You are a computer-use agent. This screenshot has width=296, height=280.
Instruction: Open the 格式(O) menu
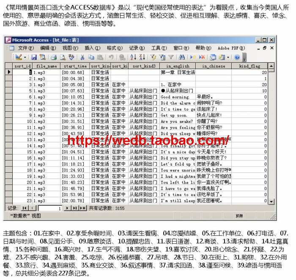(x=115, y=48)
